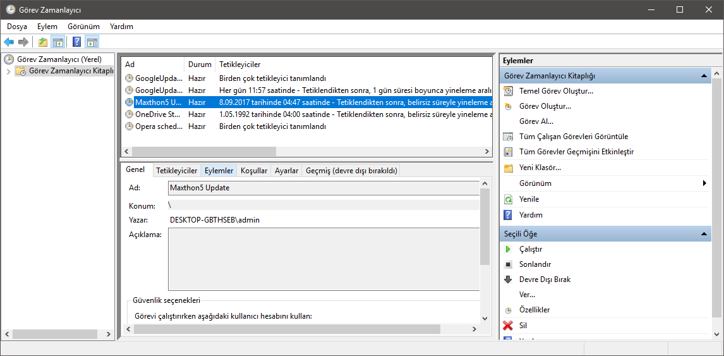The width and height of the screenshot is (724, 356).
Task: Click the Forward arrow toolbar icon
Action: point(23,42)
